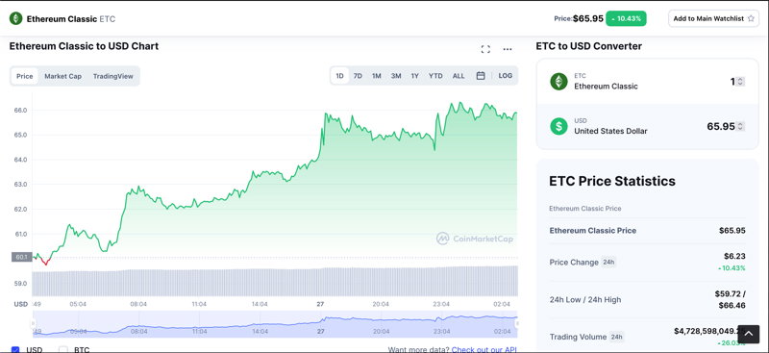Click the scroll-to-top arrow button
Image resolution: width=769 pixels, height=353 pixels.
749,334
